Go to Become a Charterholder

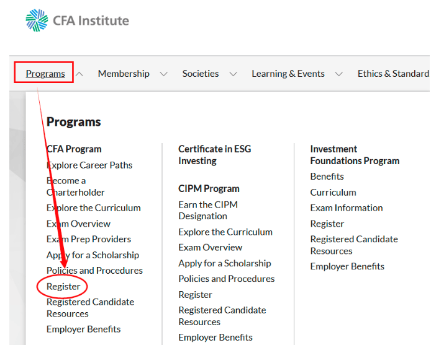(x=76, y=186)
